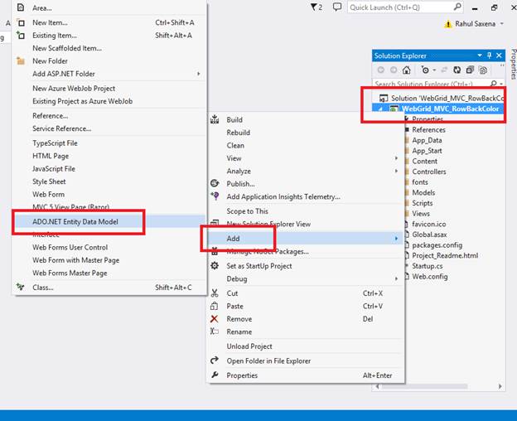The height and width of the screenshot is (421, 517).
Task: Click the New Folder icon
Action: tap(21, 60)
